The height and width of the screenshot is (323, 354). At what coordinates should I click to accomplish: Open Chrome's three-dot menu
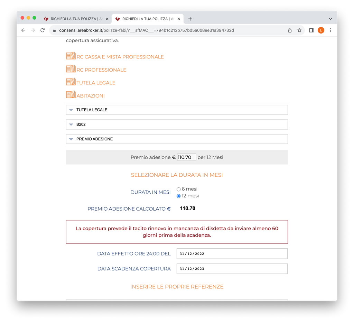coord(330,30)
